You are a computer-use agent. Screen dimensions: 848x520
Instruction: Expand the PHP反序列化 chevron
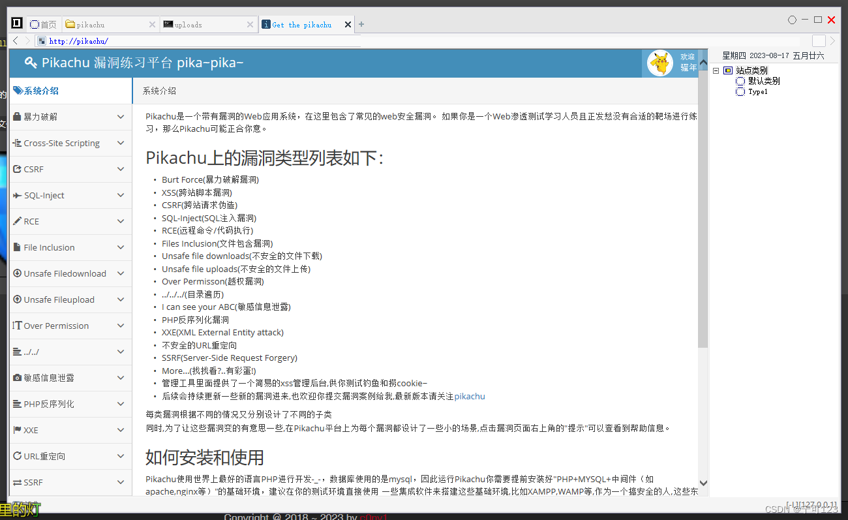point(121,404)
